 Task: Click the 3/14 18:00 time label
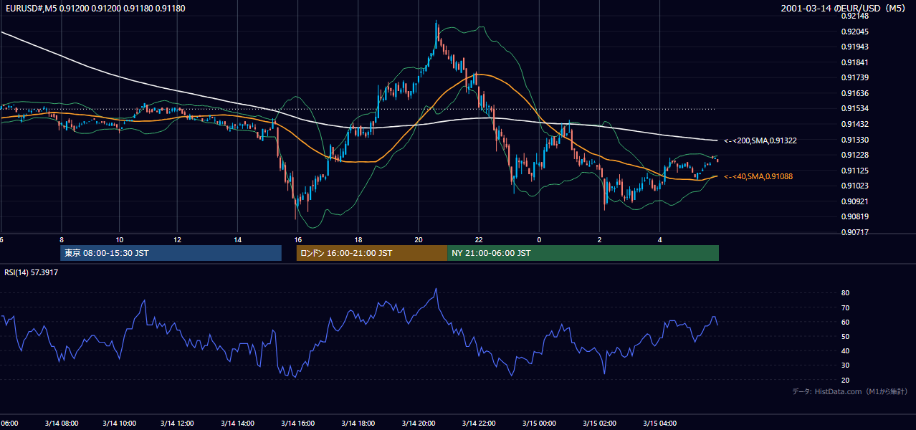359,423
